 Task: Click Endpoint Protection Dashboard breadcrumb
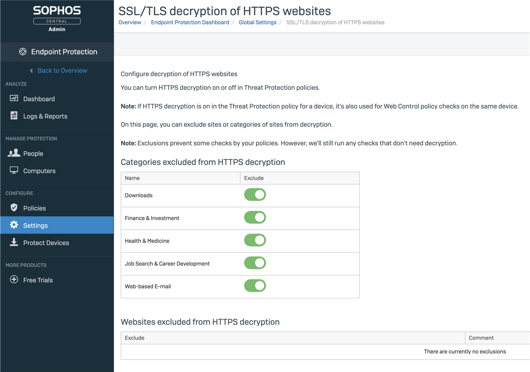[190, 22]
